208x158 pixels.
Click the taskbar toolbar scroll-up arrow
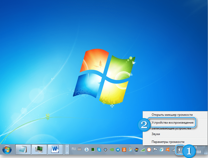coord(67,148)
